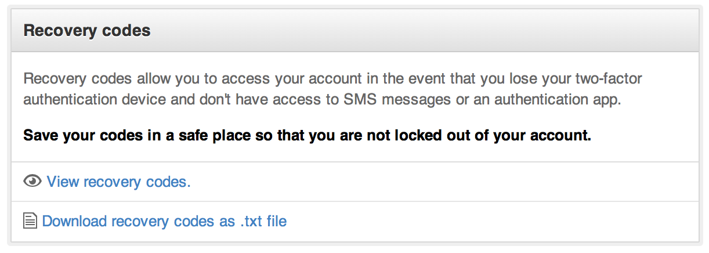Download recovery codes as .txt file

pos(164,221)
